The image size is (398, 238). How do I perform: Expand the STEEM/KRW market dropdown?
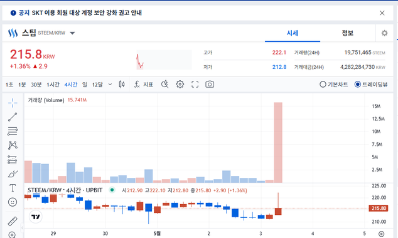point(72,33)
